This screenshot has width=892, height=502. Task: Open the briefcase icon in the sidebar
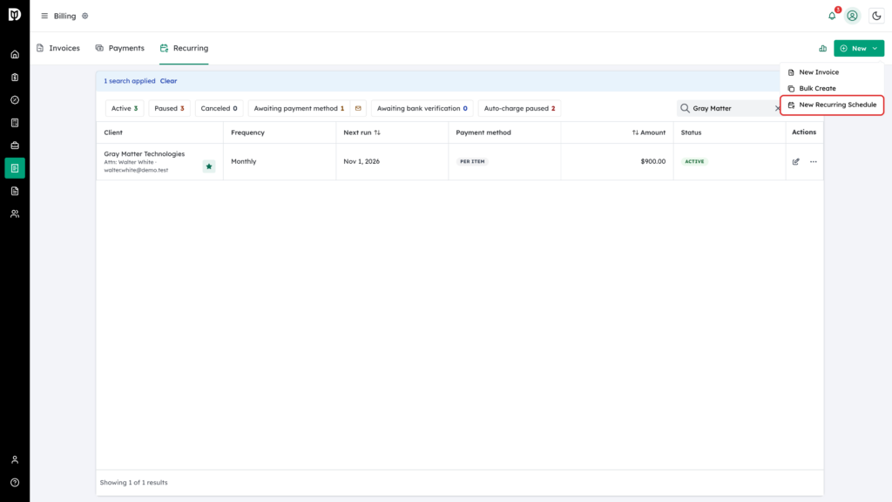15,146
